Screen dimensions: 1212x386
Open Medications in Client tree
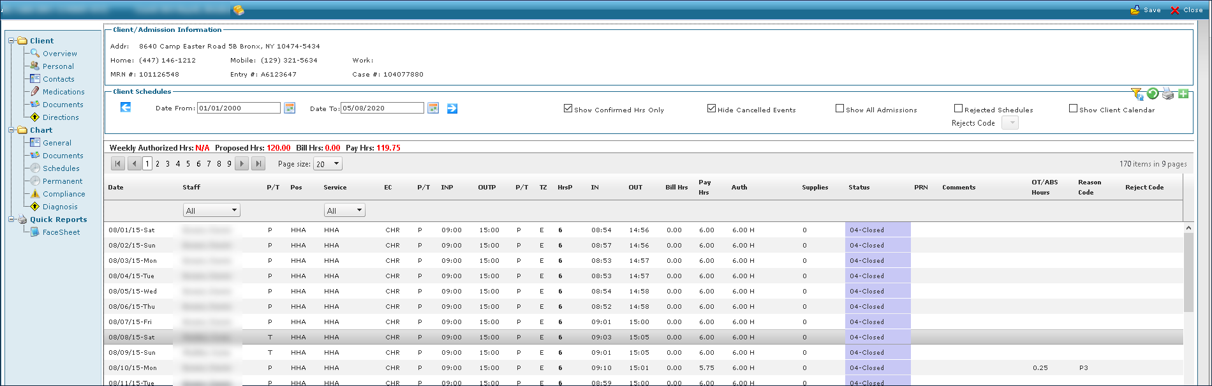63,92
